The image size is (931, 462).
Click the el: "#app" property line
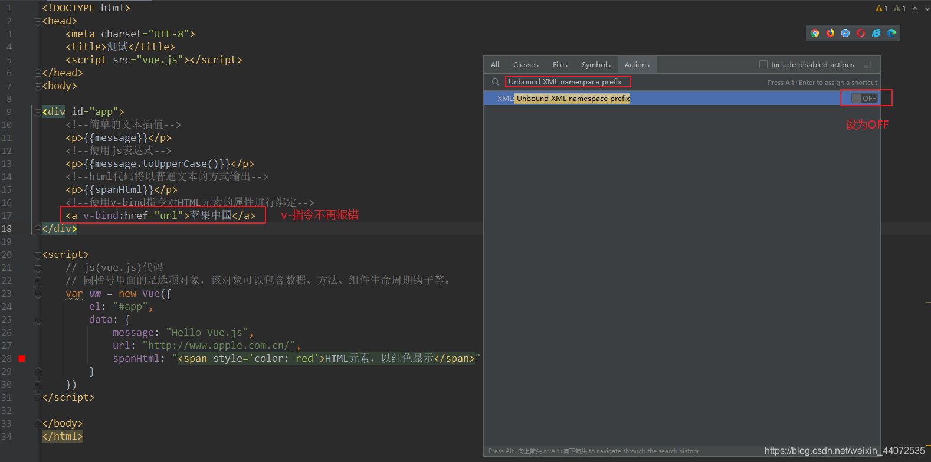pyautogui.click(x=121, y=306)
